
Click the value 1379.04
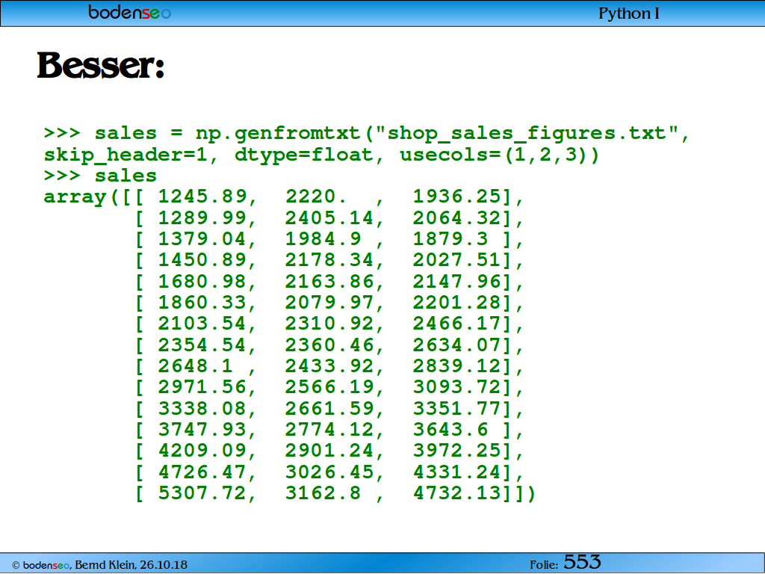point(202,238)
